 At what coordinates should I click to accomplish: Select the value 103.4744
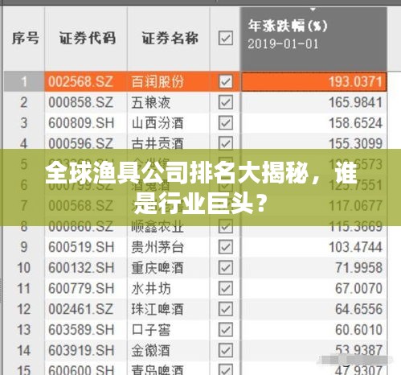click(x=355, y=247)
